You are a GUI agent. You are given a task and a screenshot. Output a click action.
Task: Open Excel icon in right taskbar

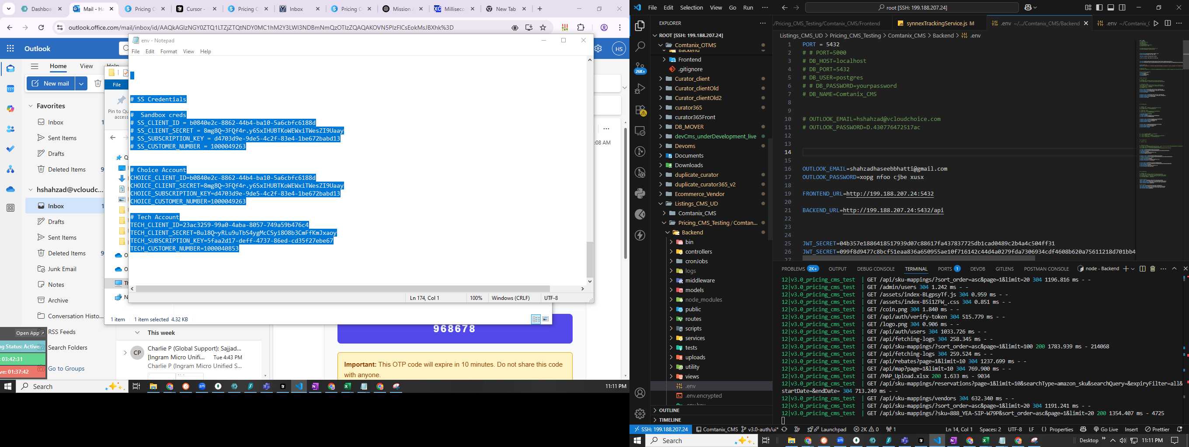(985, 440)
